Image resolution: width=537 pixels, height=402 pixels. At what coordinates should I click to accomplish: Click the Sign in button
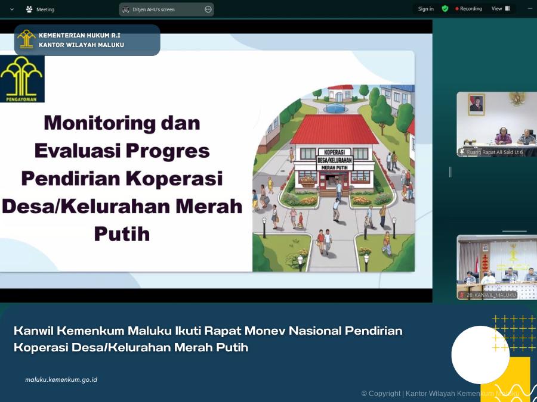pos(425,9)
